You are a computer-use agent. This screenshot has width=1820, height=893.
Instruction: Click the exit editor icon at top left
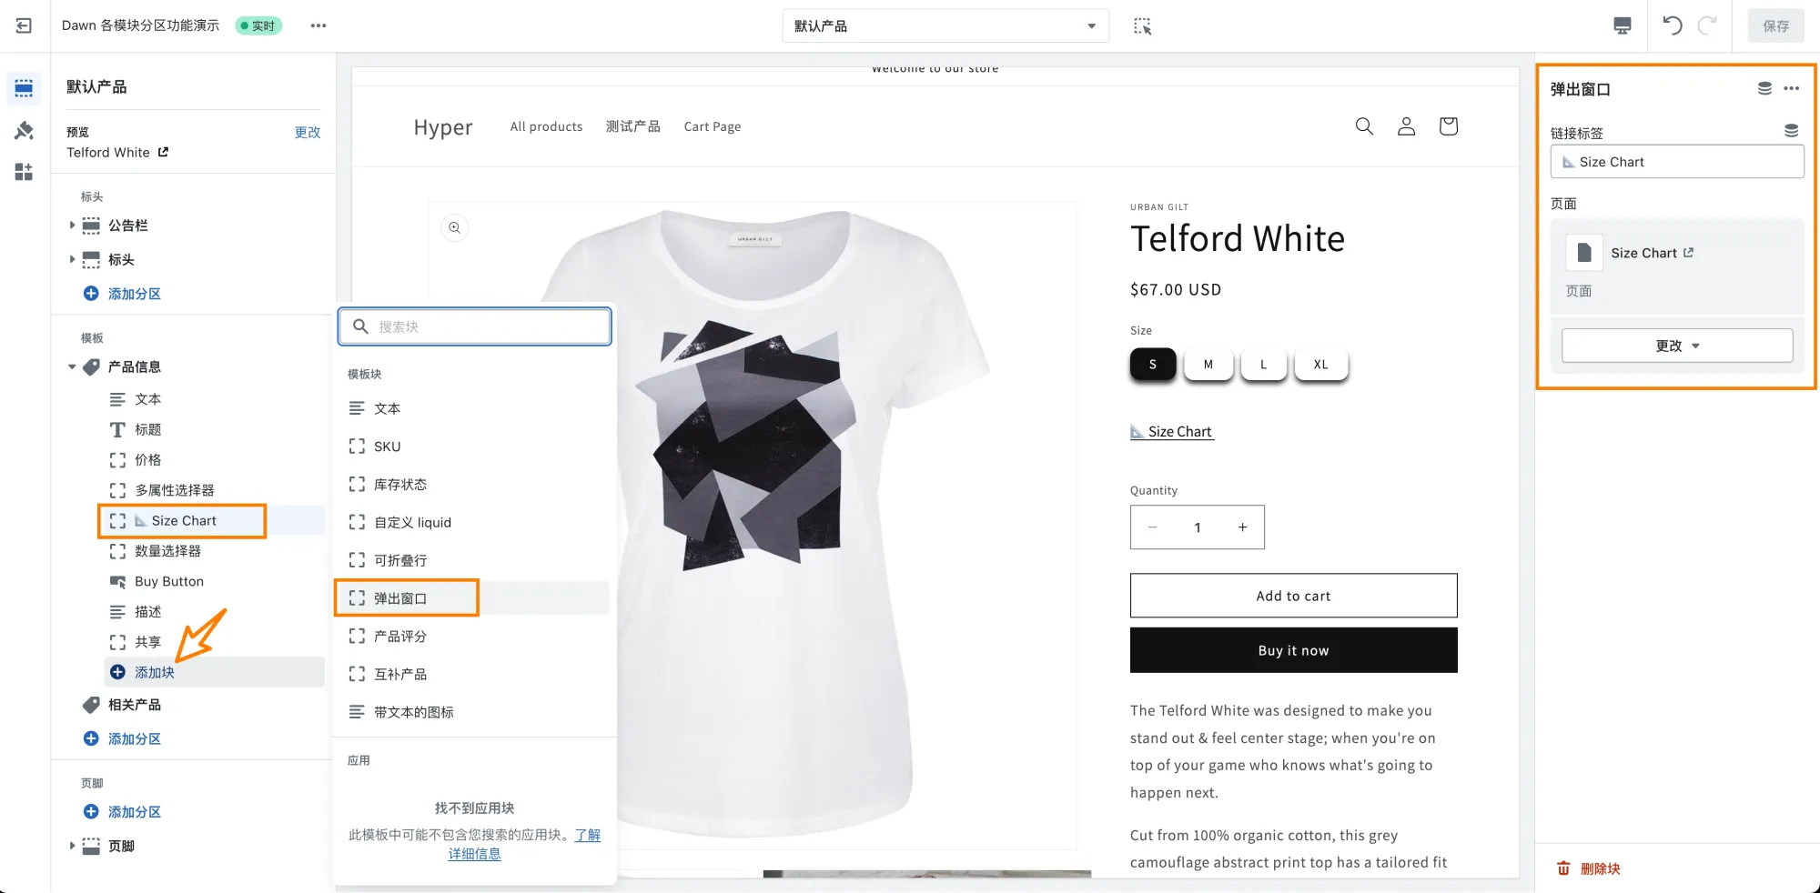[x=24, y=25]
